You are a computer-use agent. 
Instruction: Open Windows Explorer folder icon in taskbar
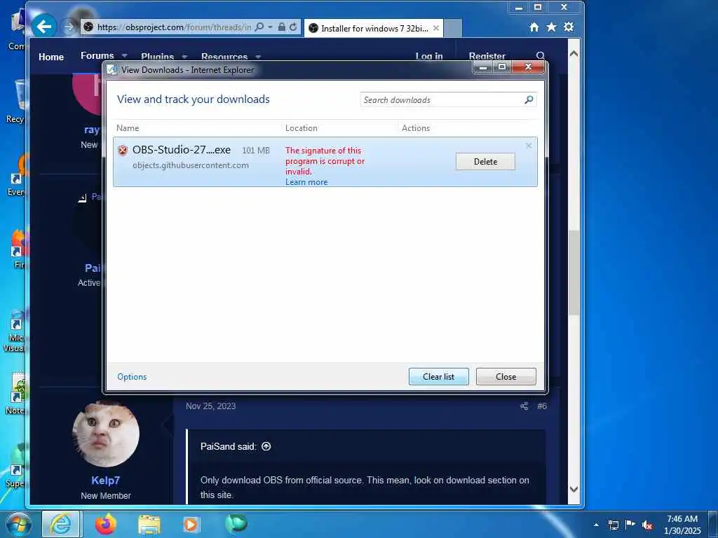pos(149,525)
